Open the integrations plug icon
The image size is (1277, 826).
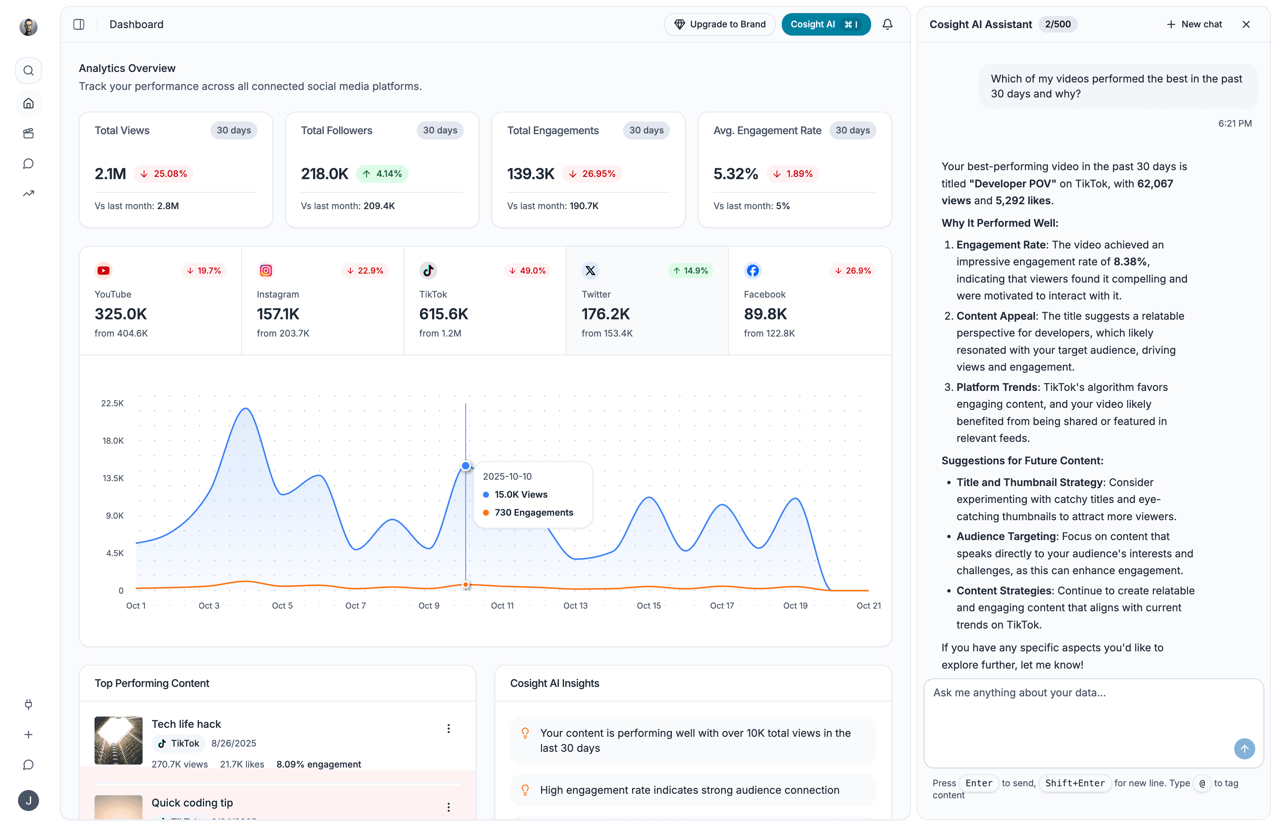pos(28,704)
